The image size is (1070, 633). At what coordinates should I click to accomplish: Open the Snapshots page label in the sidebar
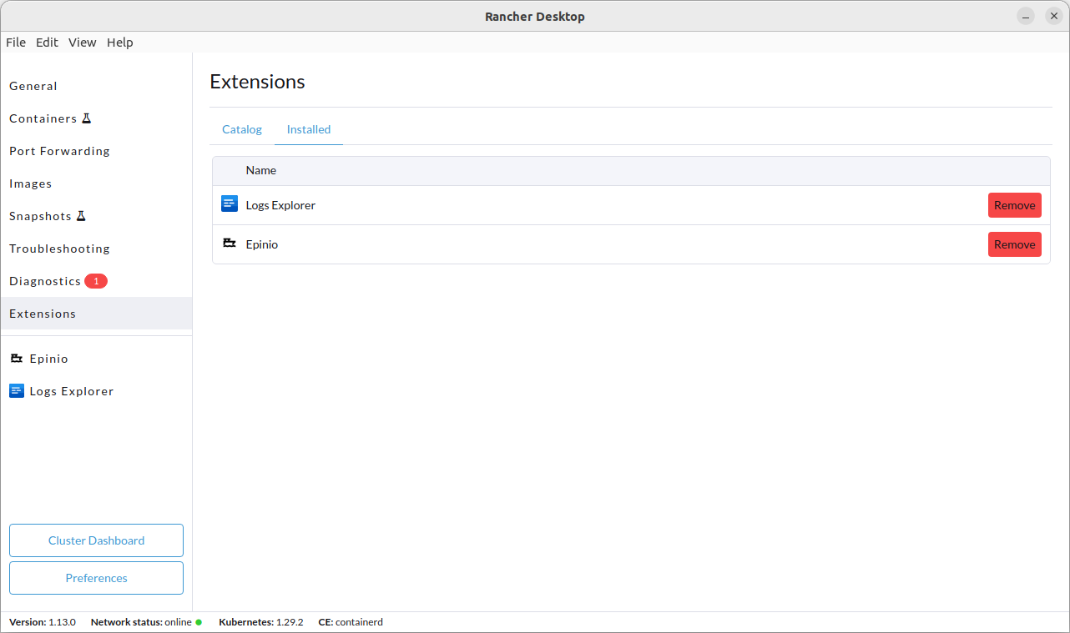pyautogui.click(x=41, y=216)
